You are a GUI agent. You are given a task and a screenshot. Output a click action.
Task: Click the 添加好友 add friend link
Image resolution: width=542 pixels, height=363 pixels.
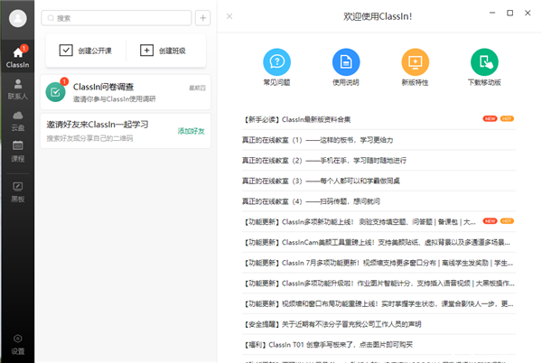click(x=192, y=132)
